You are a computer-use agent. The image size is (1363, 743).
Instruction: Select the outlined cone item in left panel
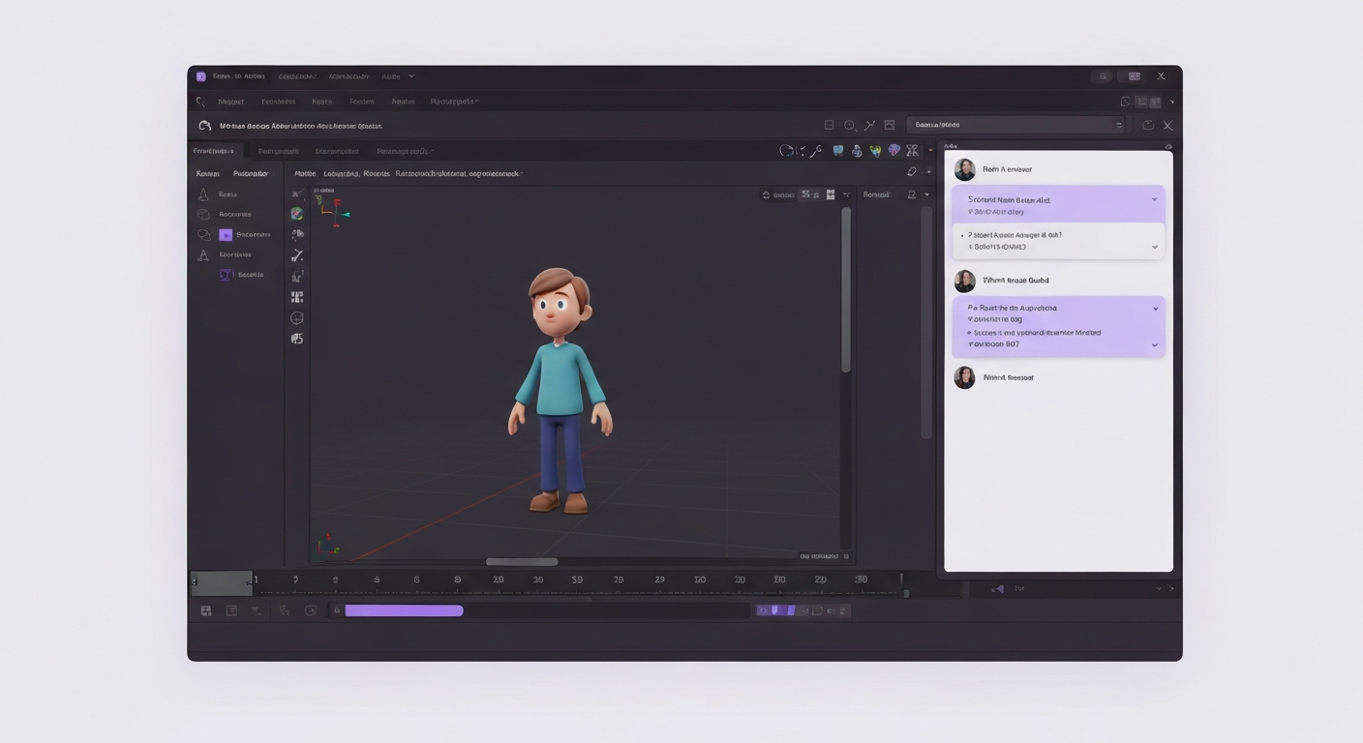tap(203, 254)
